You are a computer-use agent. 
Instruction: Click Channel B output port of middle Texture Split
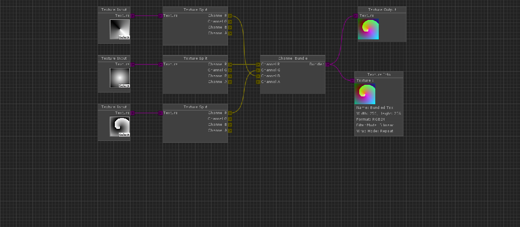pos(230,76)
